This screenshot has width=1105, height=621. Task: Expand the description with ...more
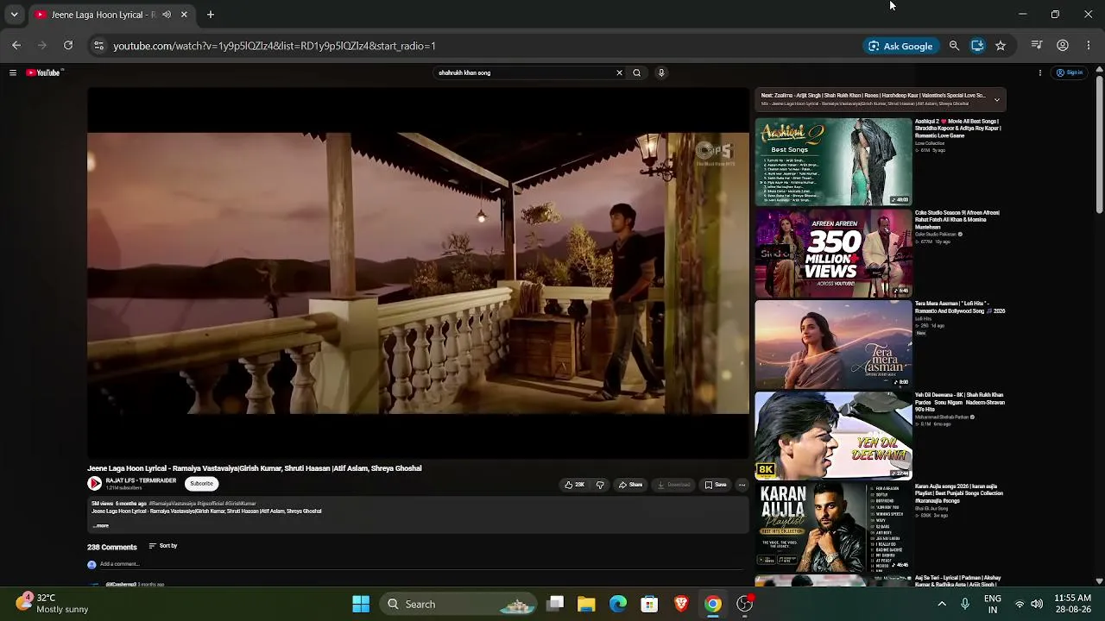point(101,525)
